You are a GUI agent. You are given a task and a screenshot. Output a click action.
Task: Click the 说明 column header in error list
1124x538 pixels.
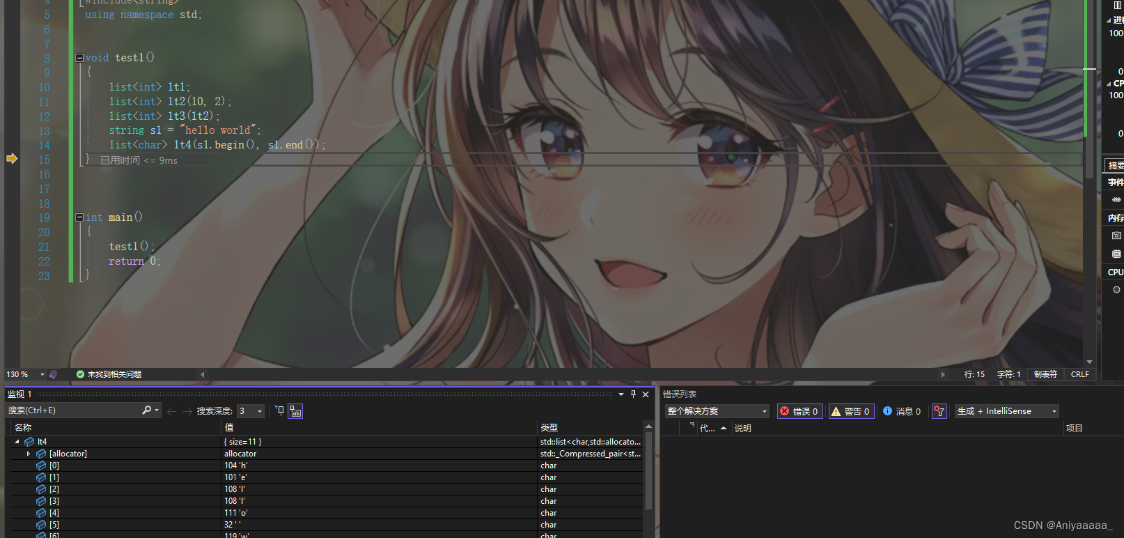742,429
